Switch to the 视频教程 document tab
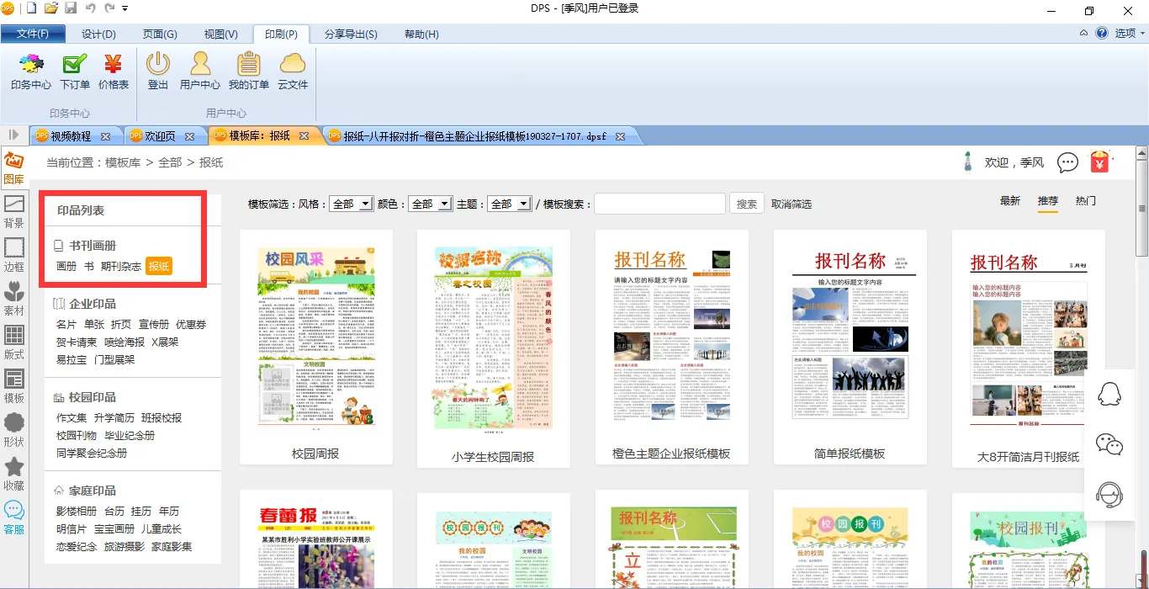The height and width of the screenshot is (589, 1149). 71,136
